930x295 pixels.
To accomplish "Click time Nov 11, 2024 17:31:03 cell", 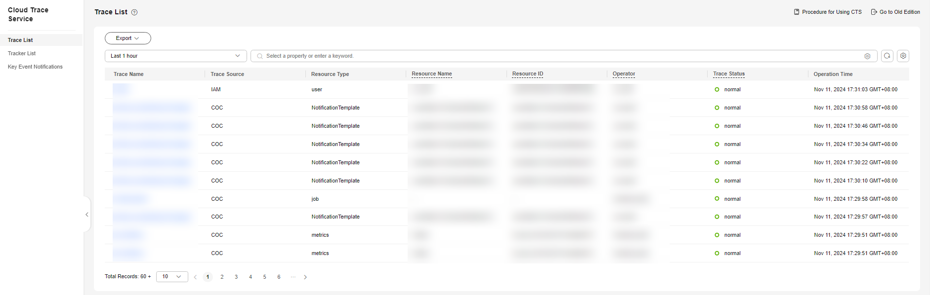I will click(856, 89).
